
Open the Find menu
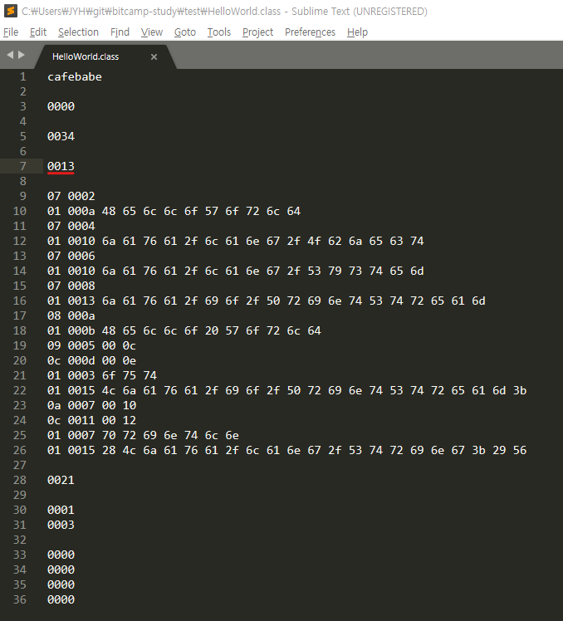tap(120, 32)
